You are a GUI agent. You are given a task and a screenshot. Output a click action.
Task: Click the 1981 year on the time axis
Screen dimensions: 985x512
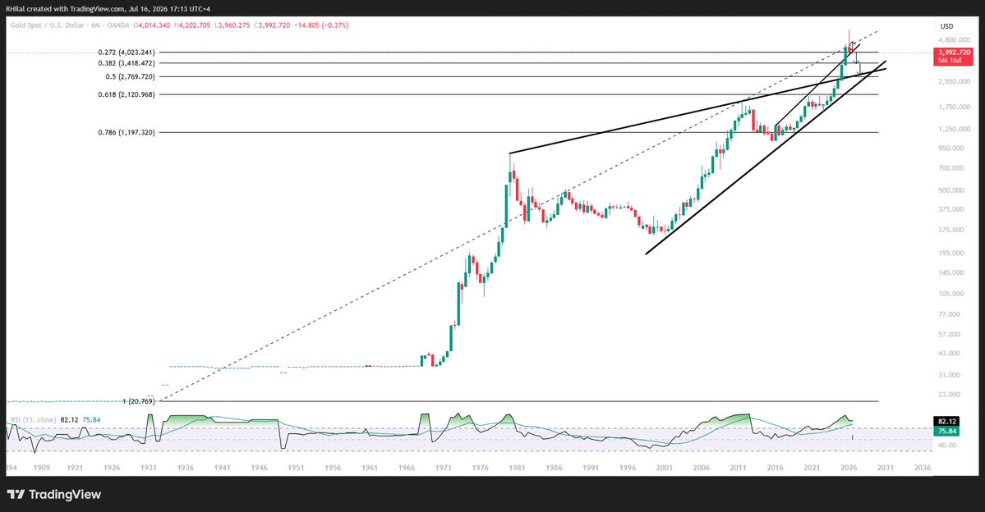pyautogui.click(x=517, y=468)
